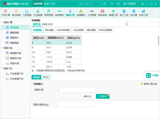Open the 电力工程 electrical engineering icon

pyautogui.click(x=124, y=13)
